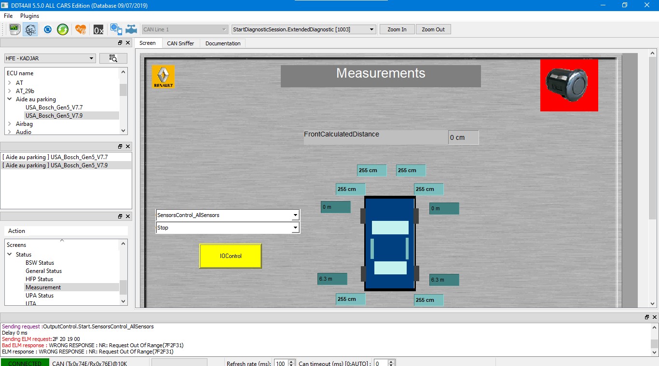
Task: Expand the Airbag tree node
Action: [x=10, y=124]
